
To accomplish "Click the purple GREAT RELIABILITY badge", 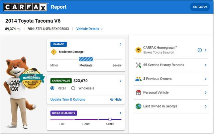I will click(x=64, y=113).
